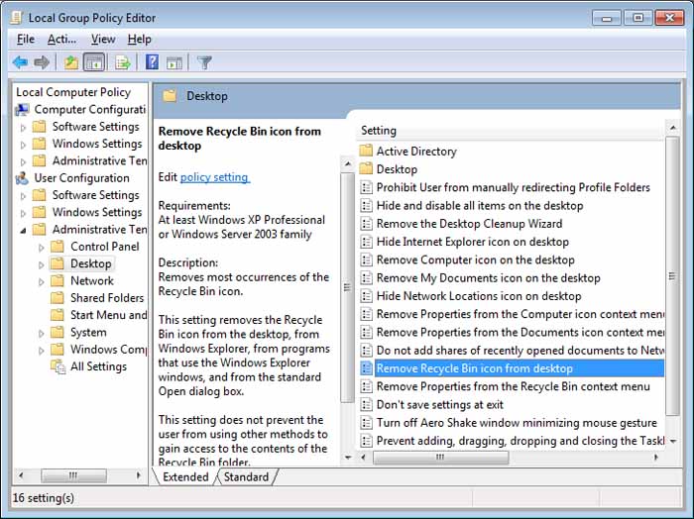Image resolution: width=694 pixels, height=519 pixels.
Task: Click the All Settings tree icon
Action: [x=58, y=366]
